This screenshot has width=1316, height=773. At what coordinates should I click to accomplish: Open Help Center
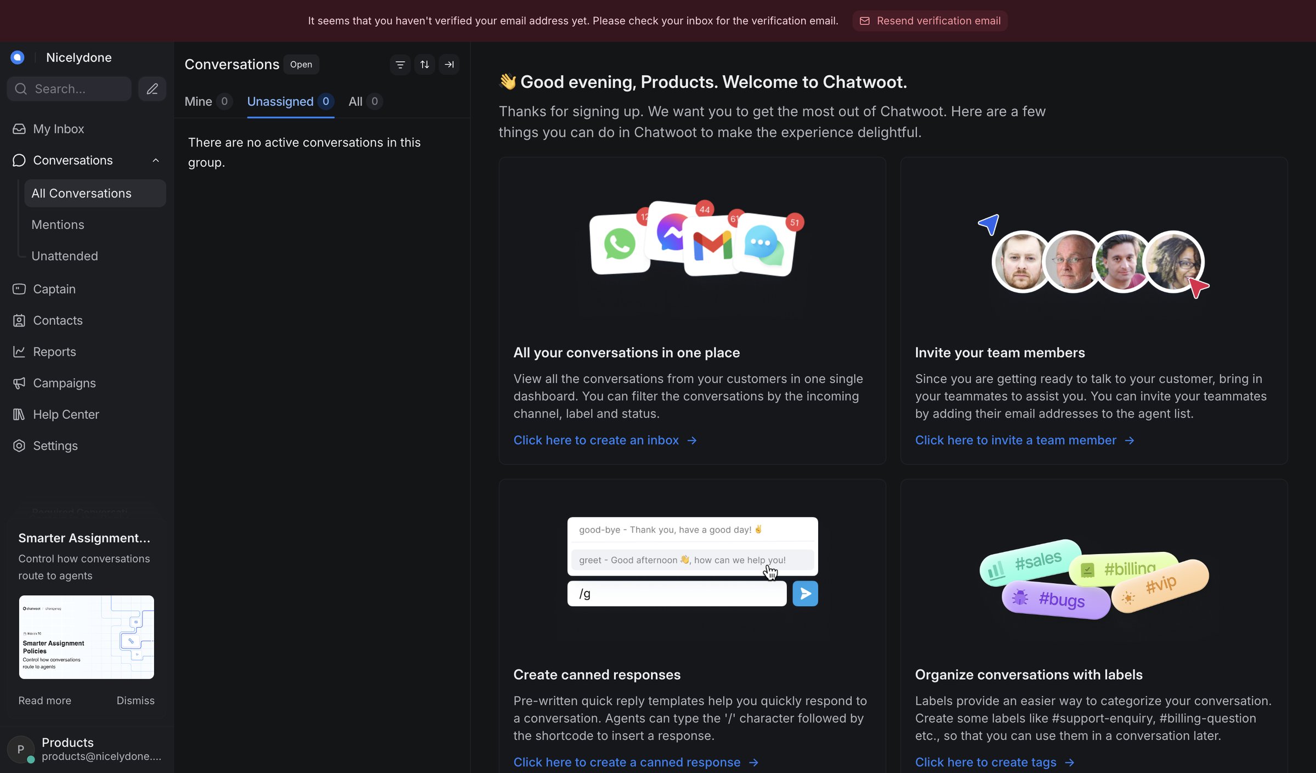pyautogui.click(x=66, y=414)
